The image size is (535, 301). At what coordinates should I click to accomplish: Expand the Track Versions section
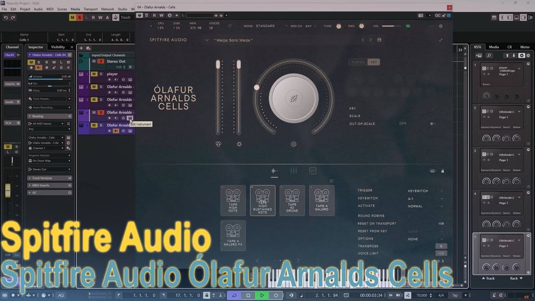pos(50,178)
